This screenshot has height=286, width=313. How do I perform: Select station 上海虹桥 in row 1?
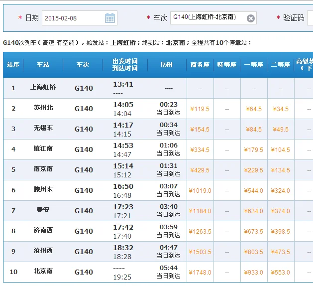43,87
